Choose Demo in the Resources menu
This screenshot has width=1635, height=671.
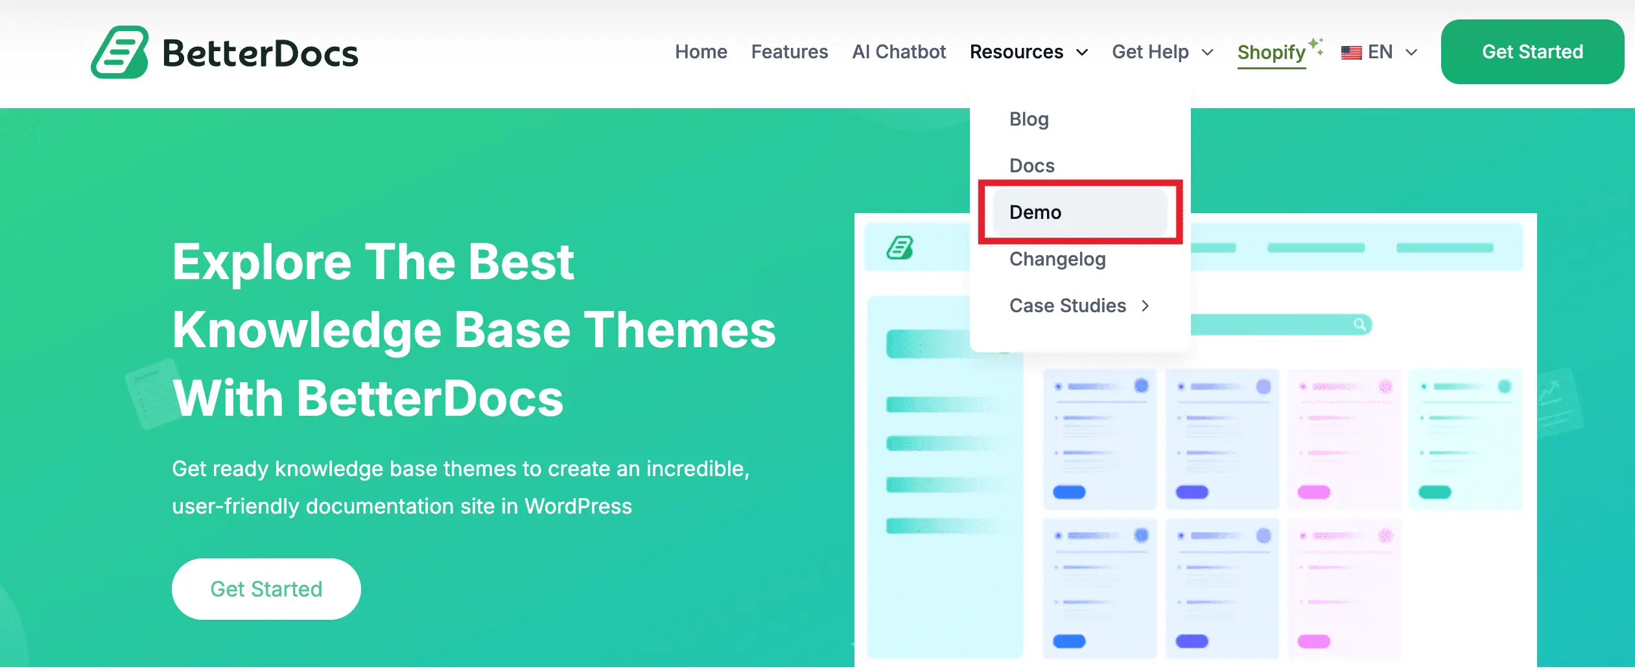[1079, 212]
